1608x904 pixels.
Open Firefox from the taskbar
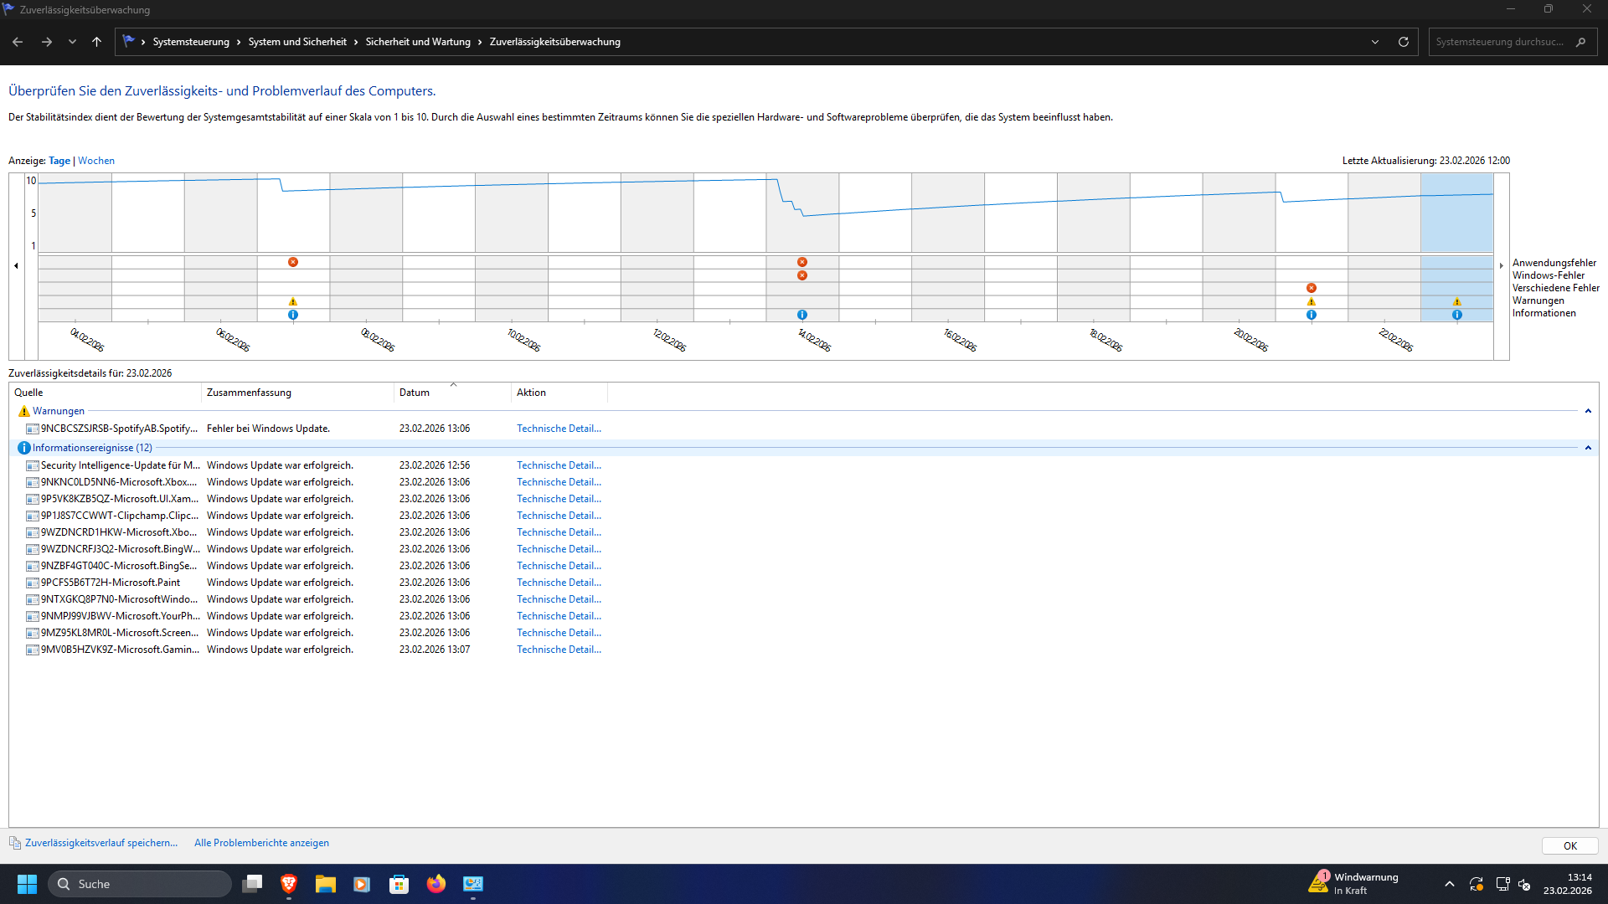[x=436, y=884]
